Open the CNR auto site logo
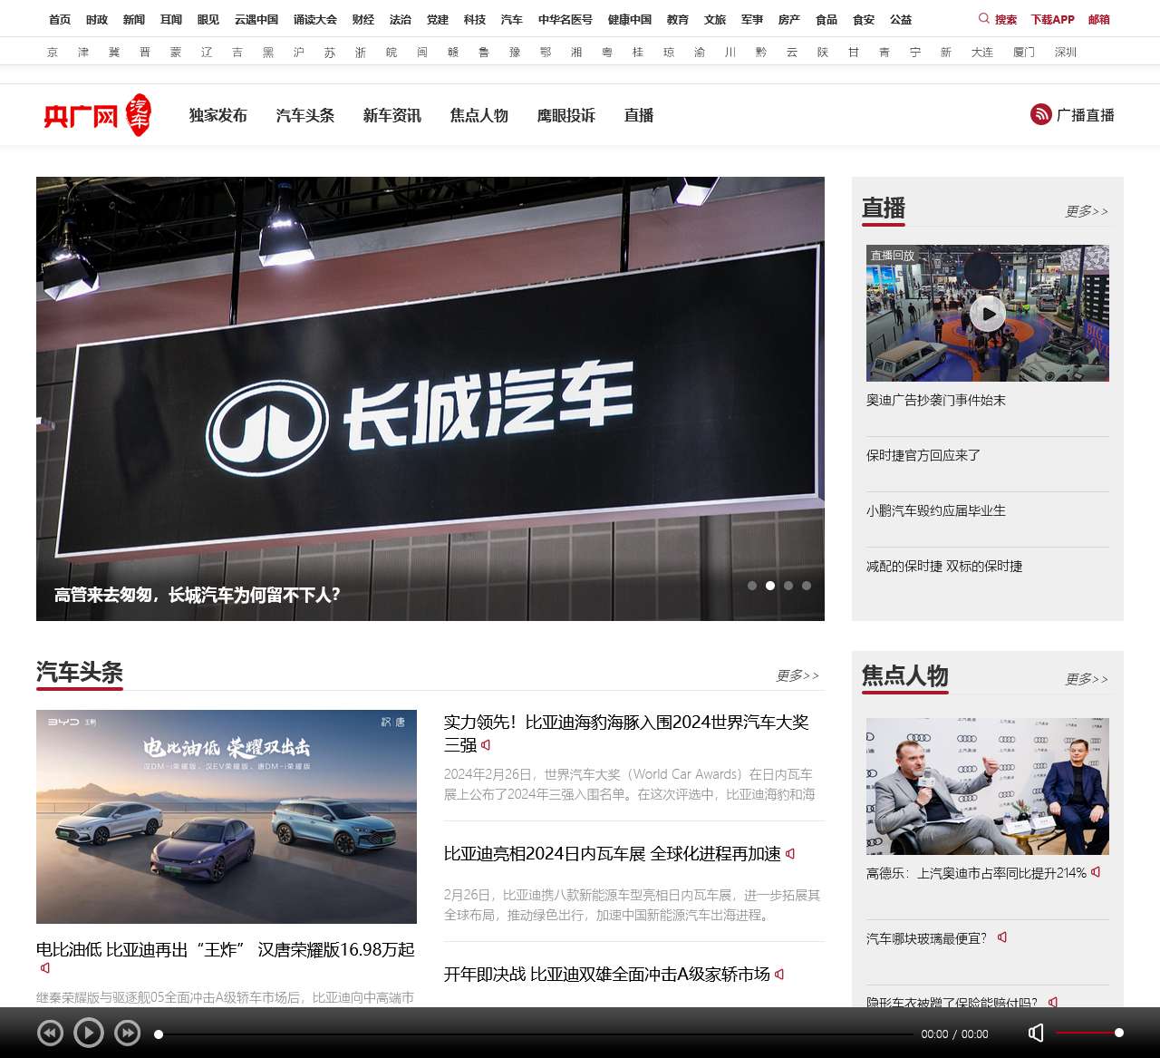This screenshot has height=1058, width=1160. pyautogui.click(x=97, y=115)
